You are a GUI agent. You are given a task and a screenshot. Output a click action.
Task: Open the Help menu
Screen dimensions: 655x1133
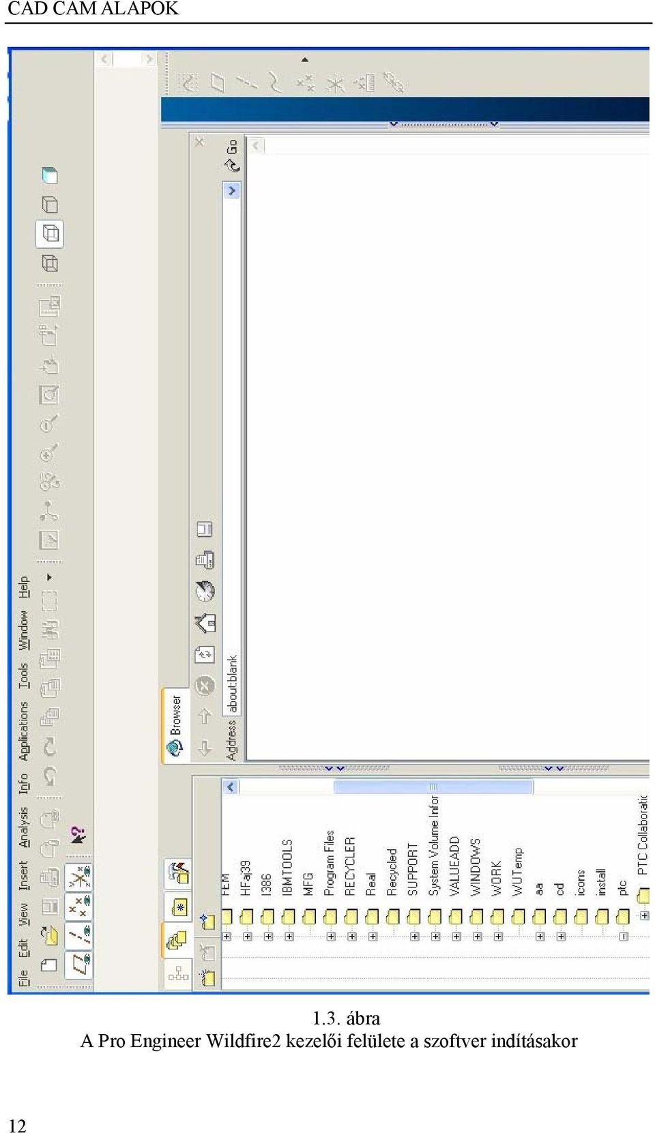pos(23,587)
